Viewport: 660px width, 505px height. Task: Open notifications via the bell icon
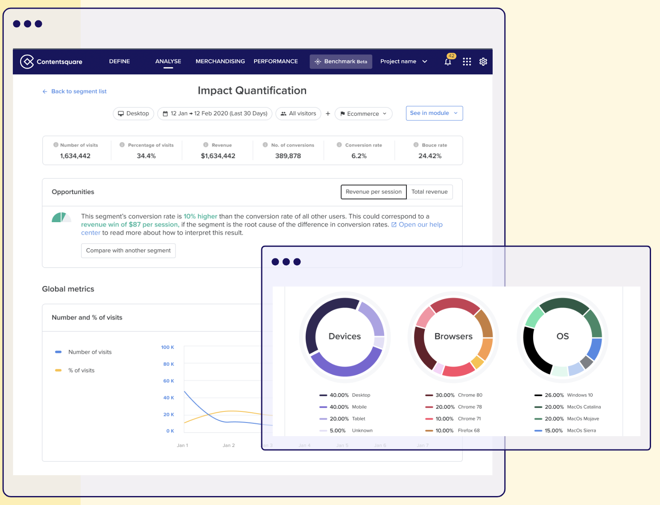pos(447,62)
